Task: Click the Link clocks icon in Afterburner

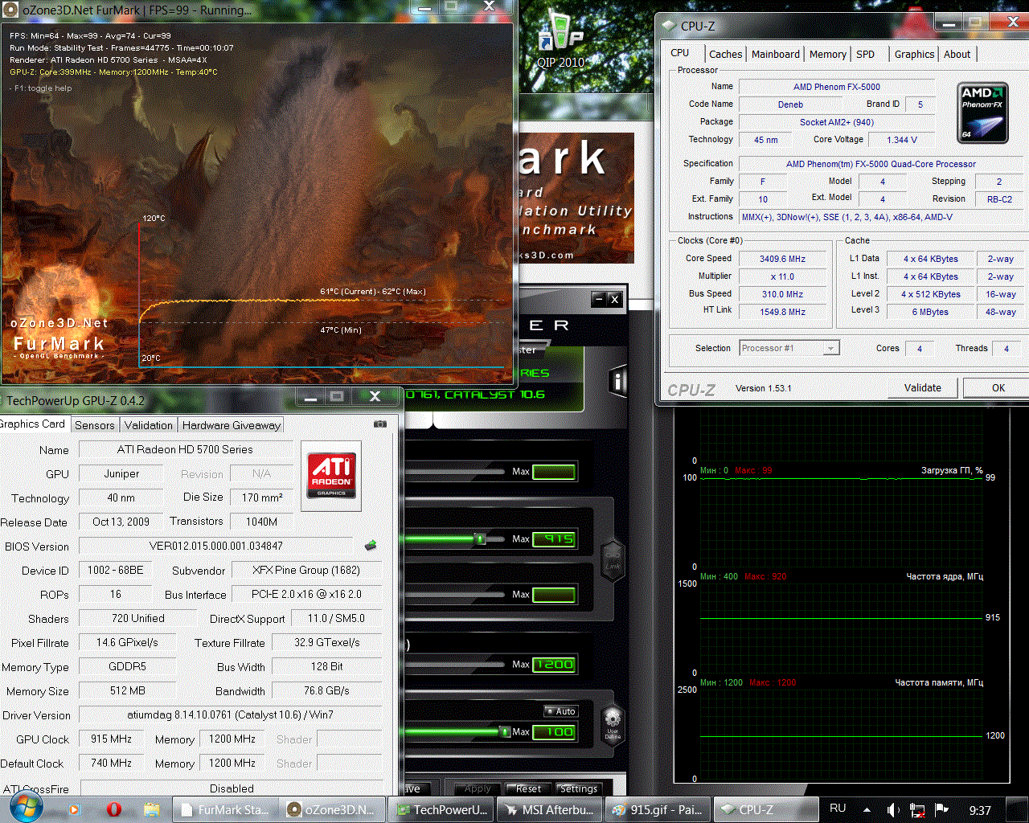Action: click(613, 559)
